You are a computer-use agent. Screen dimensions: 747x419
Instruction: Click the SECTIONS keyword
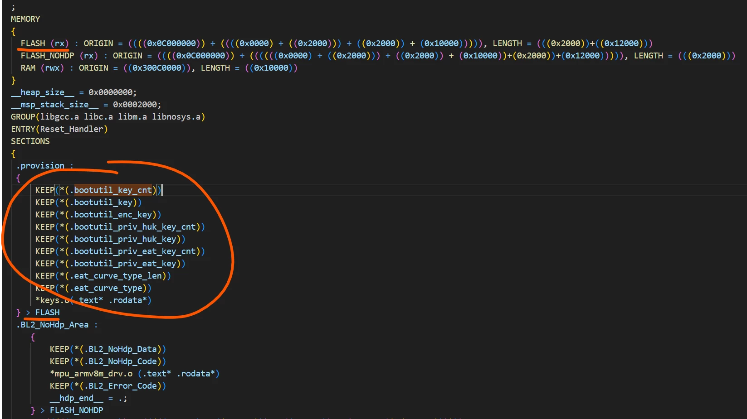(30, 141)
